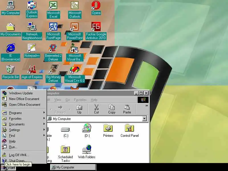Select Shut Down... in Start menu
228x171 pixels.
[23, 160]
